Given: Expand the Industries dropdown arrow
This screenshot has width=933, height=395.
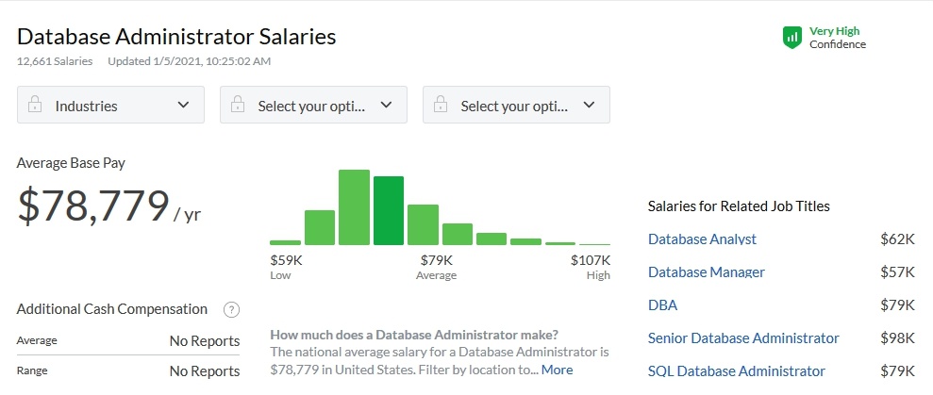Looking at the screenshot, I should 183,106.
